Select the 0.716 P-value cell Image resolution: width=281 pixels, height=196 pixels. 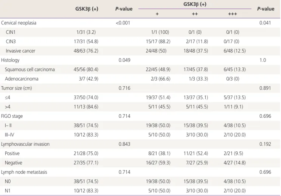click(x=124, y=88)
